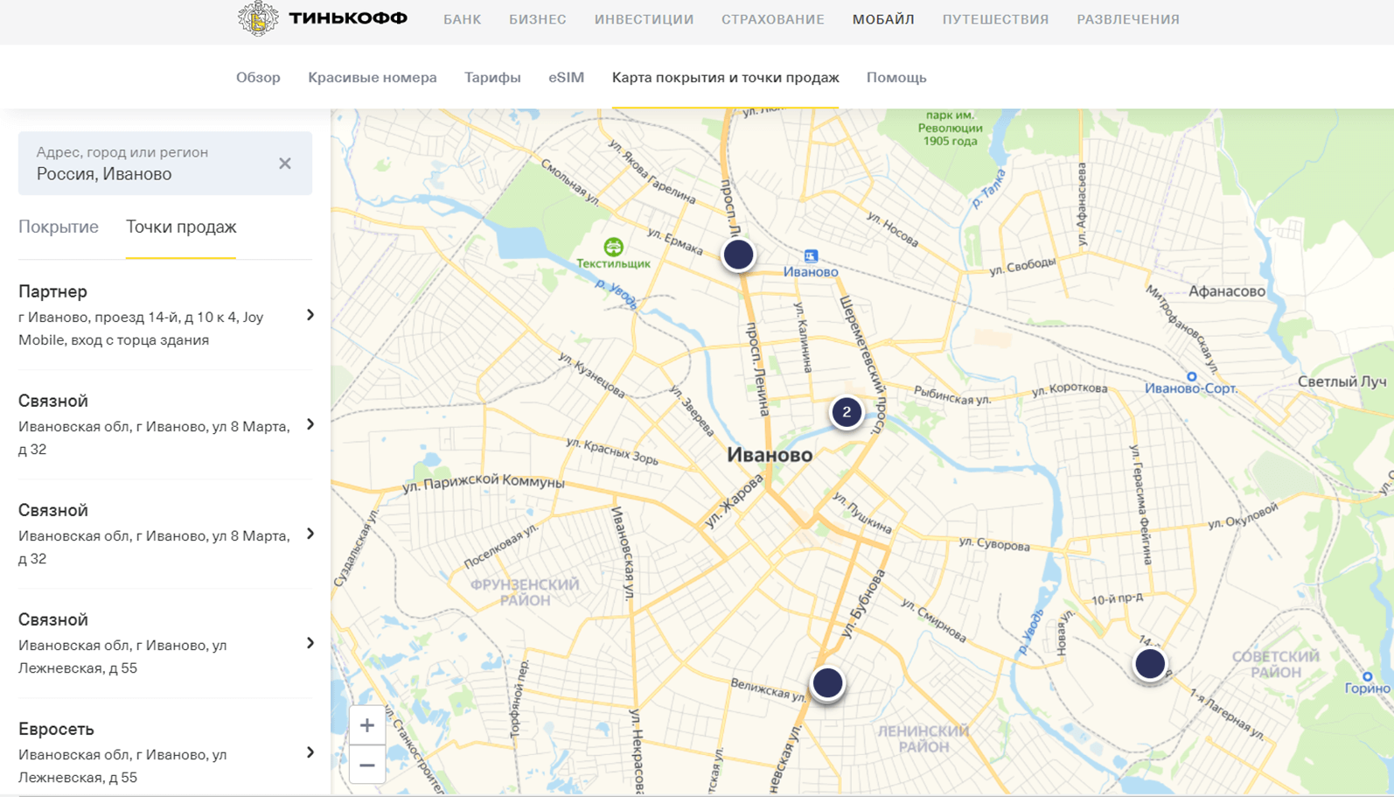The width and height of the screenshot is (1394, 797).
Task: Click the Афанасово label on map
Action: (1226, 291)
